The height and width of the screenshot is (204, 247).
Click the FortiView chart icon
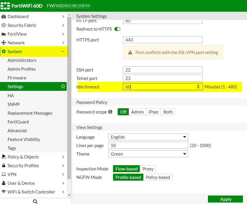(4, 34)
